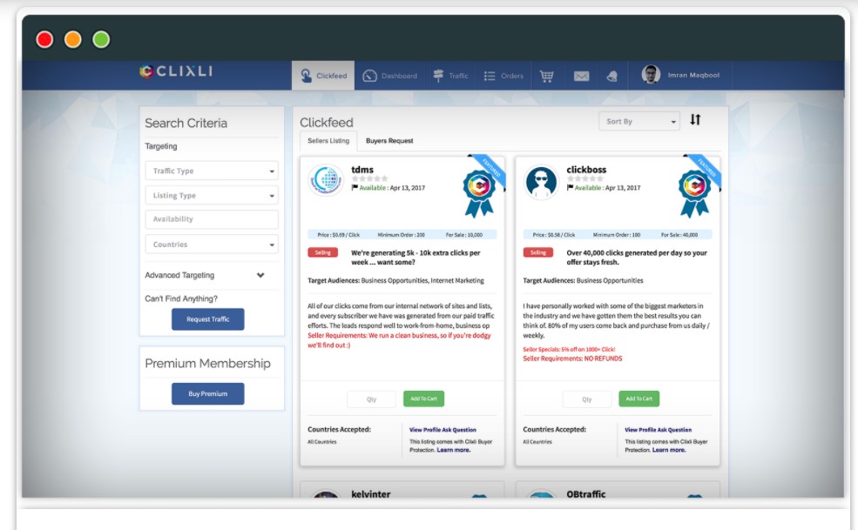Open the Sort By dropdown
The width and height of the screenshot is (858, 530).
(638, 122)
